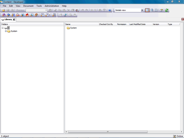Collapse the root folder tree node

3,28
